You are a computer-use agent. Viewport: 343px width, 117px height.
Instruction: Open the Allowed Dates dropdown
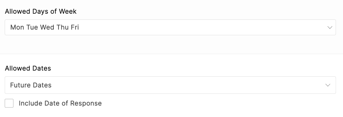(170, 85)
